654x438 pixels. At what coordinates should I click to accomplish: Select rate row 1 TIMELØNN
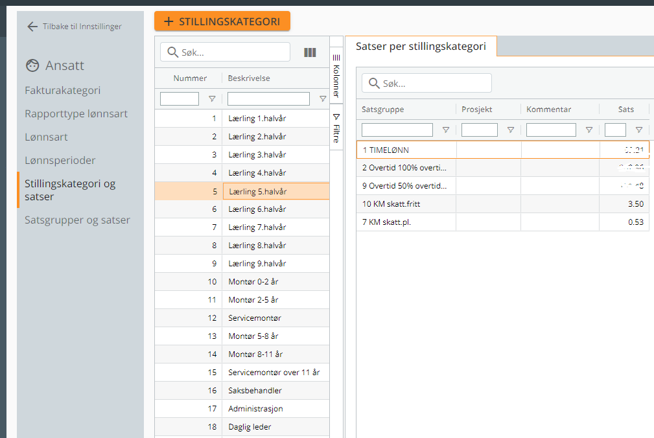click(503, 150)
